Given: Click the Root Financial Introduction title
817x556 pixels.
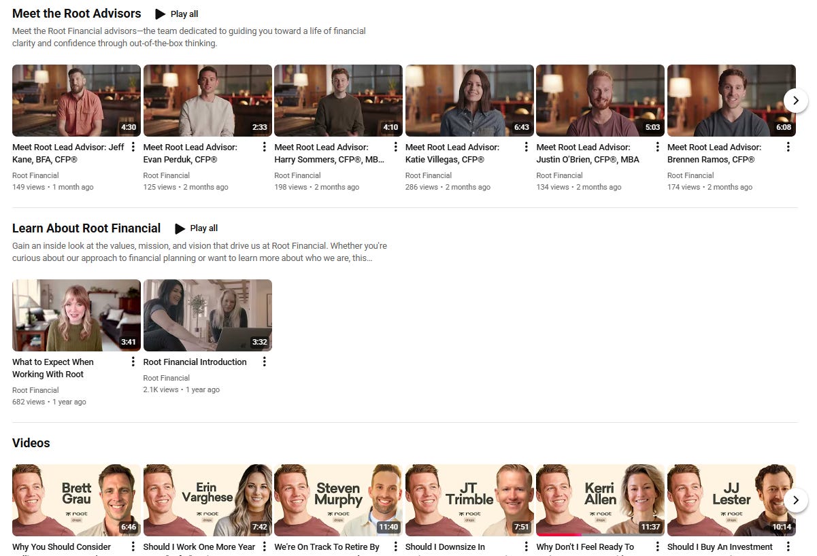Looking at the screenshot, I should click(x=195, y=362).
